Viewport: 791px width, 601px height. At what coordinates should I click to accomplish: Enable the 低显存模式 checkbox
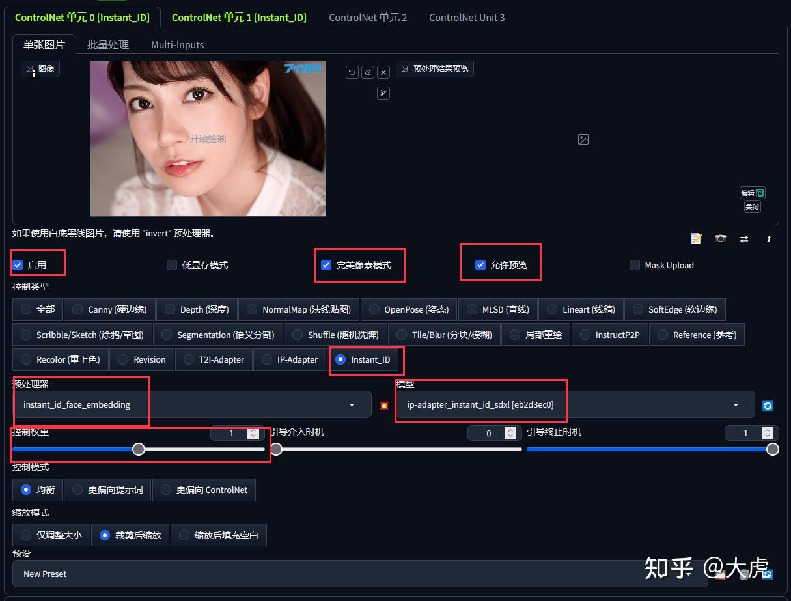pyautogui.click(x=172, y=265)
